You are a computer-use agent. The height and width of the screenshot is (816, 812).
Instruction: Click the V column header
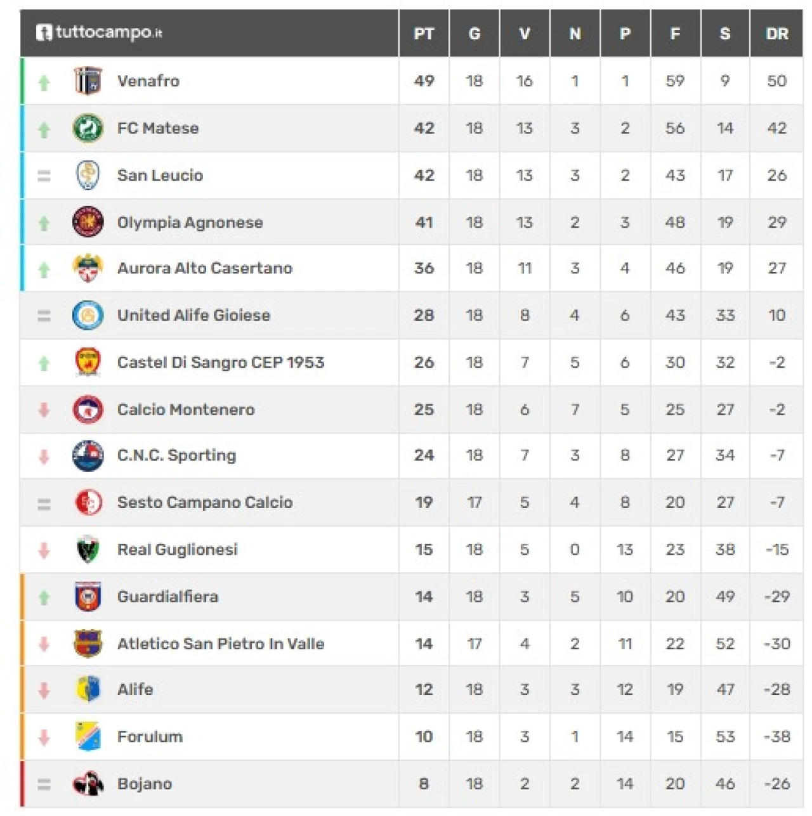click(525, 34)
